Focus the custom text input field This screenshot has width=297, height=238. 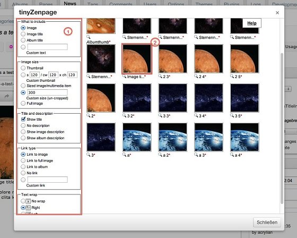pos(47,47)
